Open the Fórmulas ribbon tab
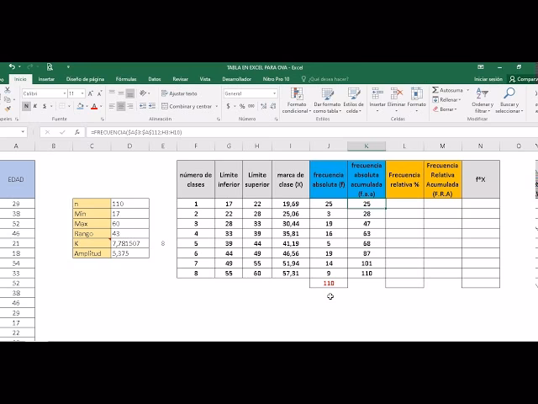The image size is (538, 404). pos(126,79)
